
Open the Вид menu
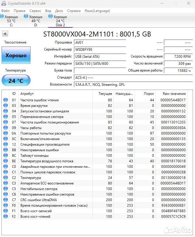pyautogui.click(x=48, y=11)
